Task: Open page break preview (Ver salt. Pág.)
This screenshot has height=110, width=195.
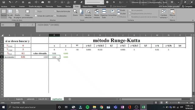Action: coord(10,14)
